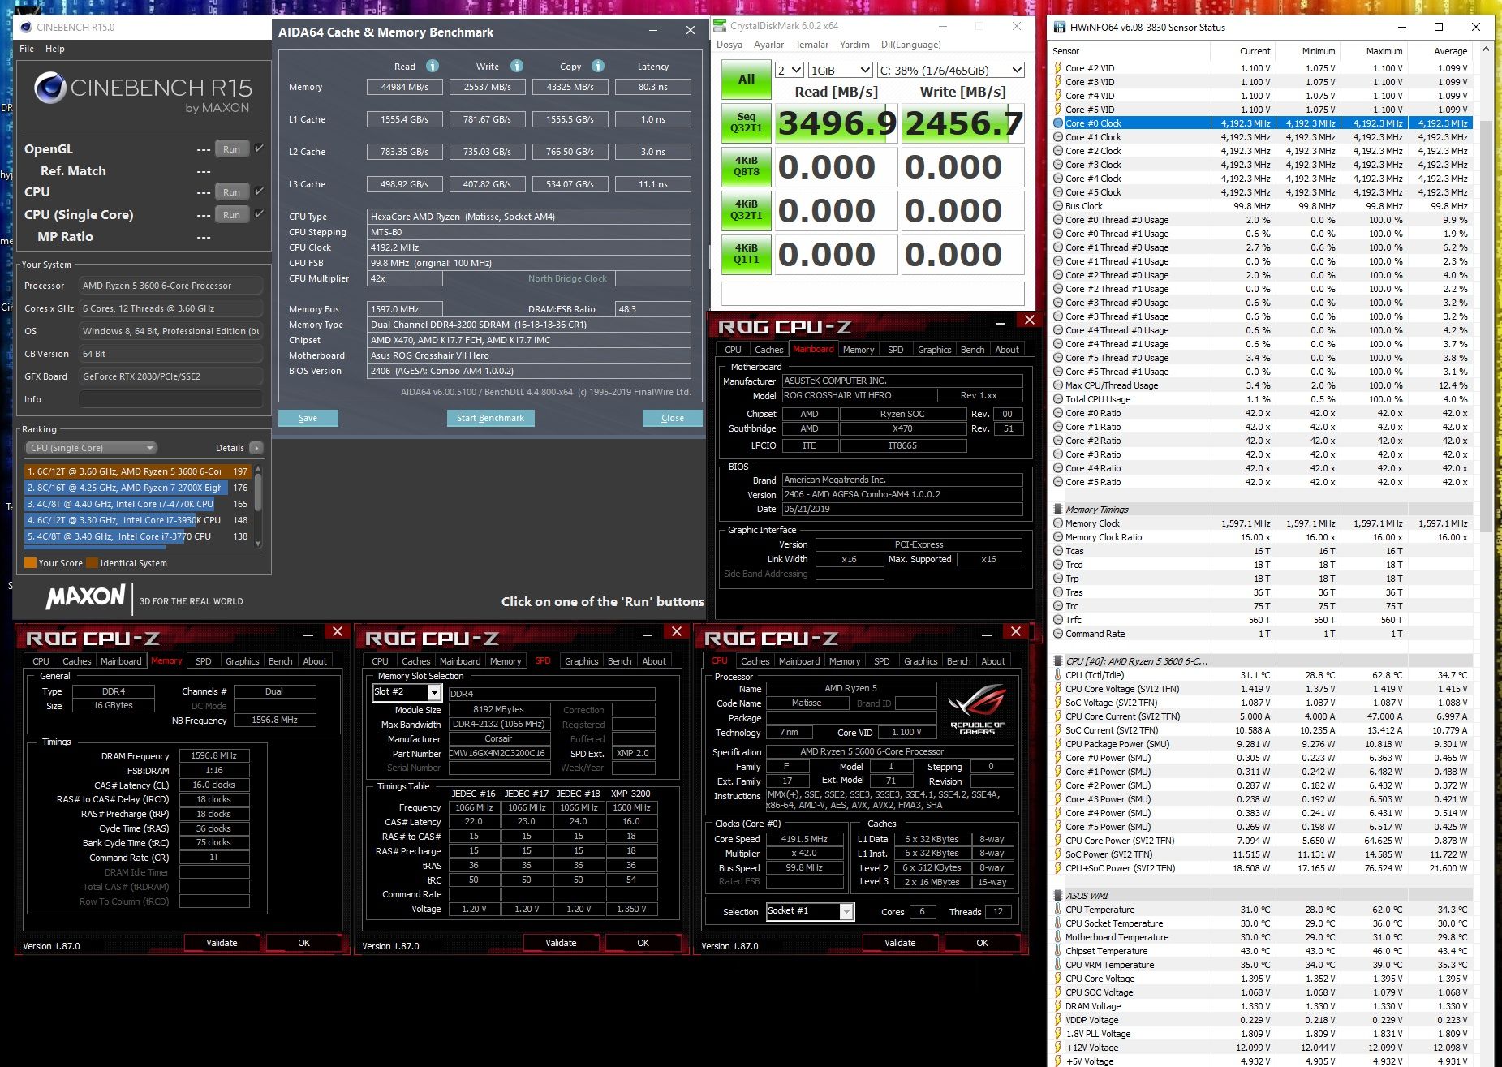This screenshot has width=1502, height=1067.
Task: Click the icon beside Total CPU Usage sensor
Action: coord(1058,399)
